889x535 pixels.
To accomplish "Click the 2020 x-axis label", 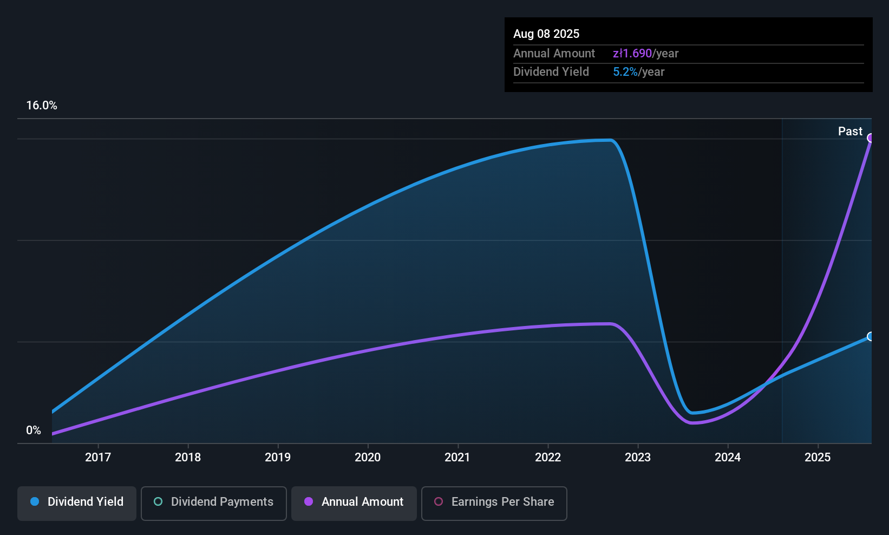I will (x=368, y=458).
